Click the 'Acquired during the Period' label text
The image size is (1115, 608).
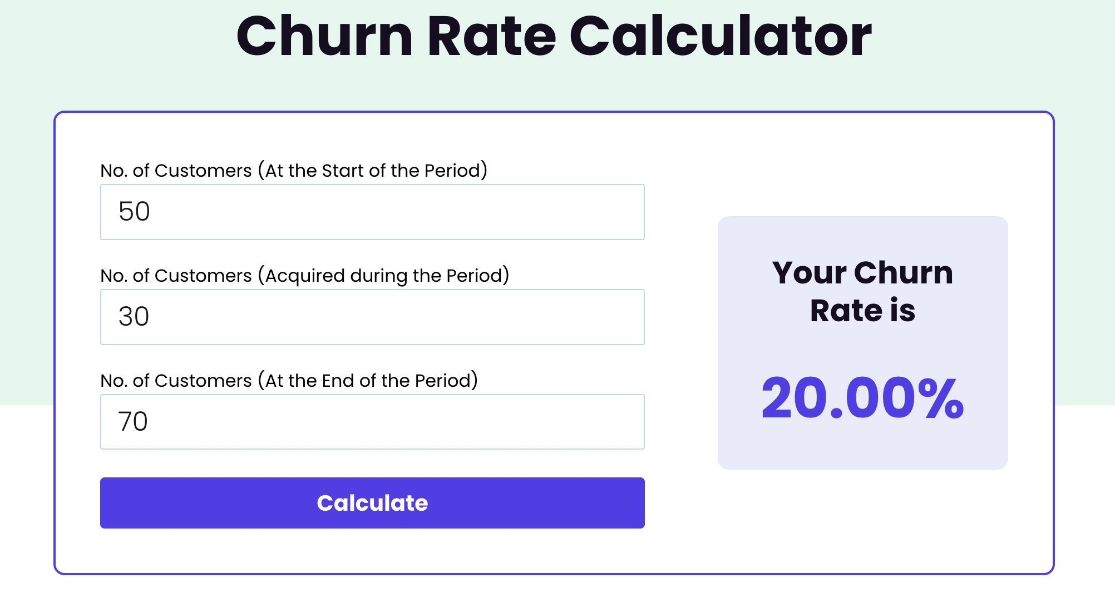point(384,275)
